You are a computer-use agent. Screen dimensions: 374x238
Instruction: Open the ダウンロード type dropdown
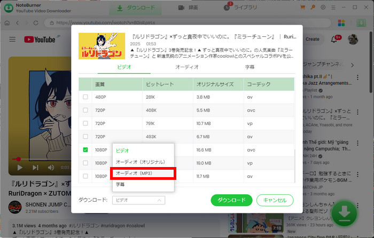pos(138,200)
